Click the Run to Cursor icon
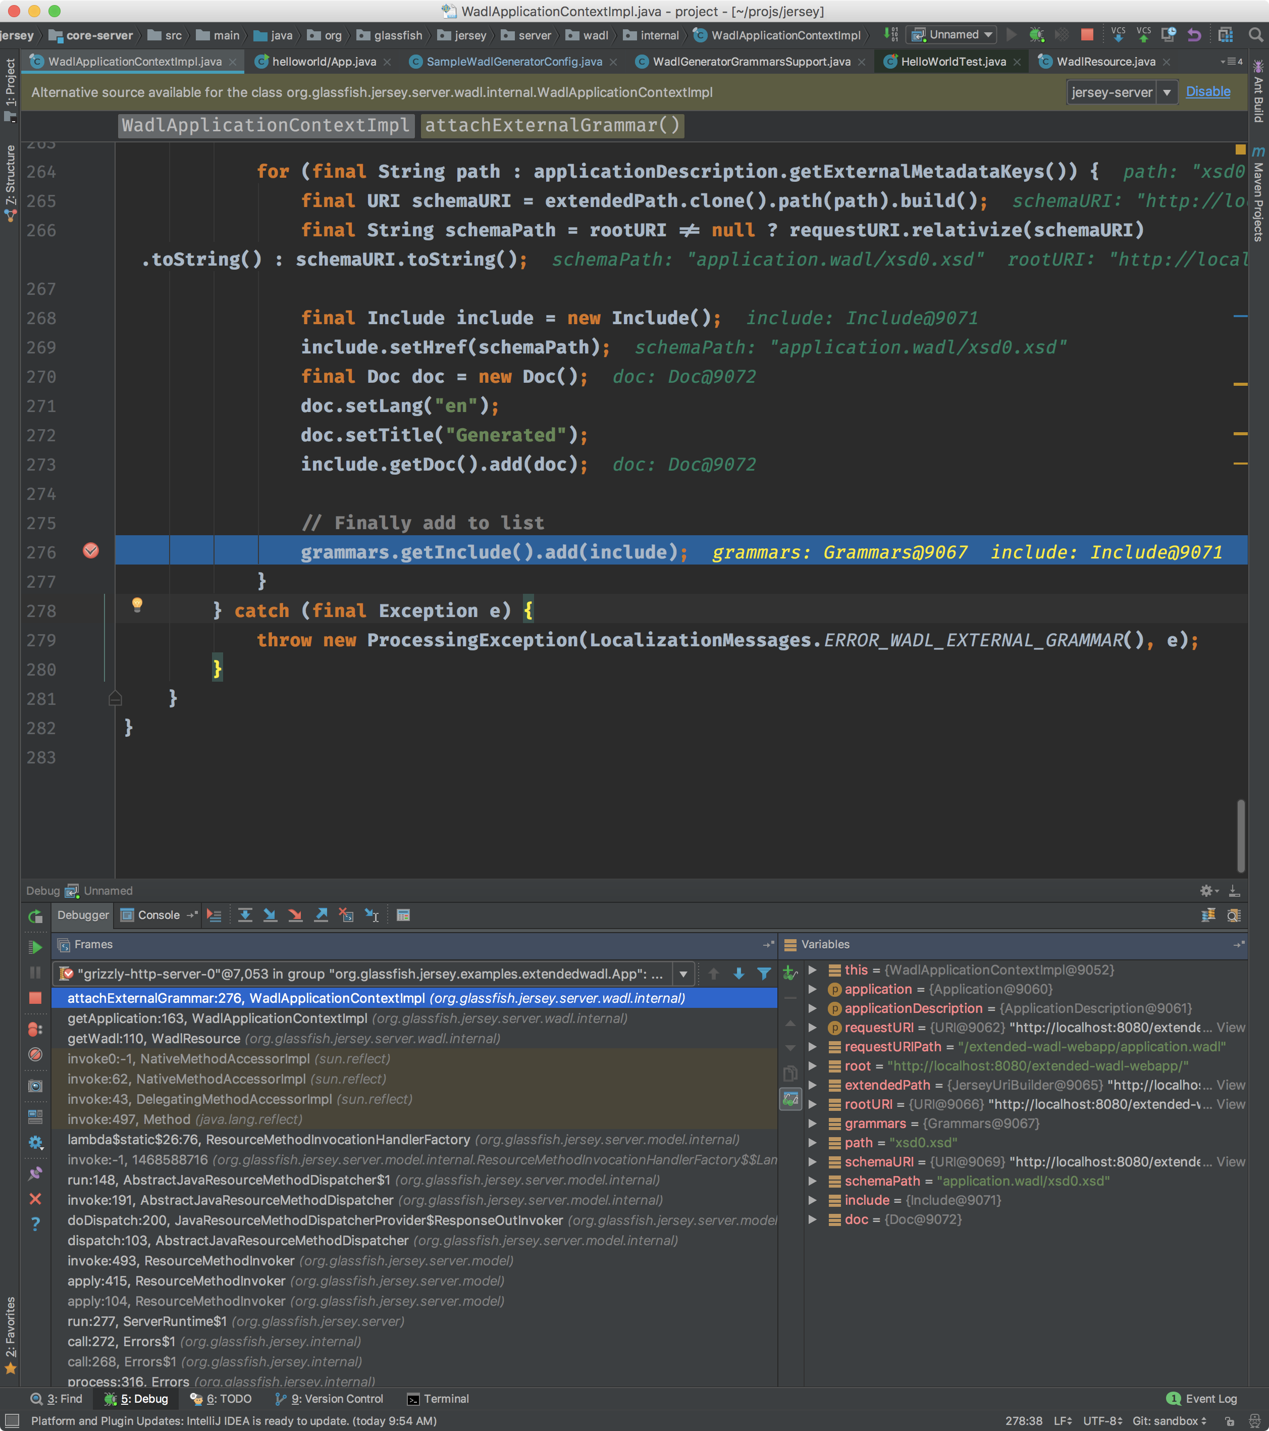Screen dimensions: 1269x1431 pos(372,915)
